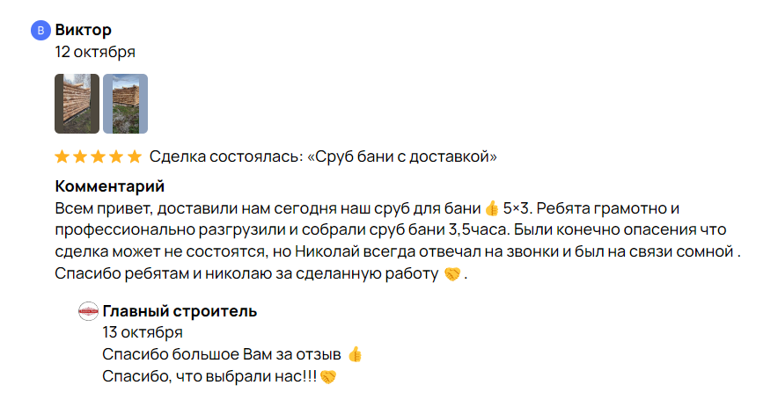Viewport: 778px width, 407px height.
Task: Click handshake emoji ending the review
Action: click(x=452, y=273)
